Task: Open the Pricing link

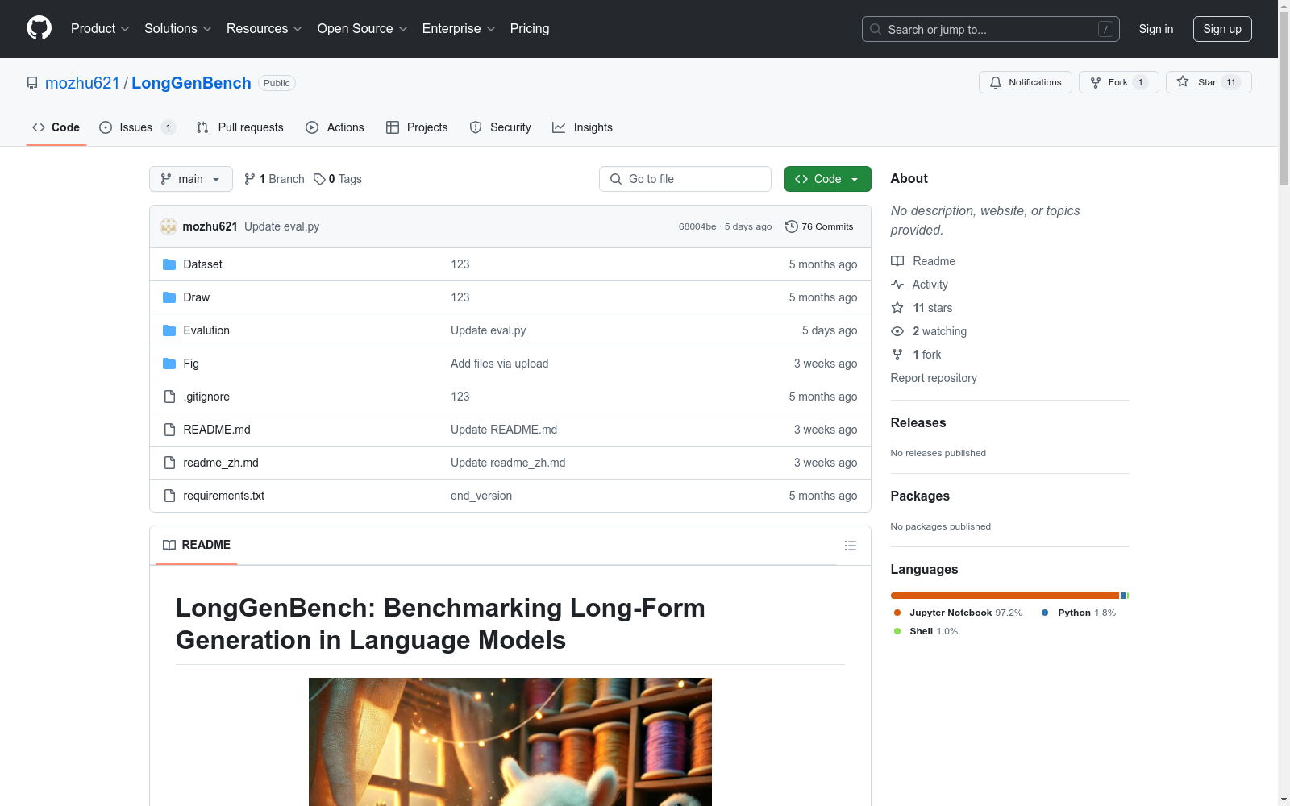Action: [x=530, y=29]
